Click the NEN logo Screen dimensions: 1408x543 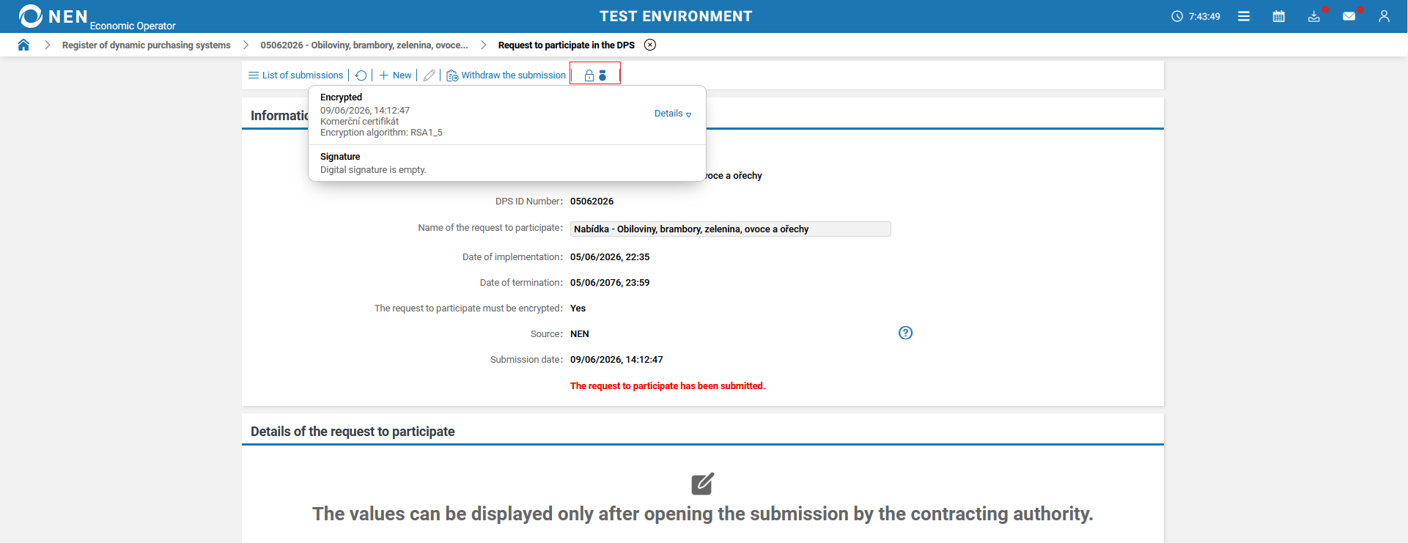53,16
